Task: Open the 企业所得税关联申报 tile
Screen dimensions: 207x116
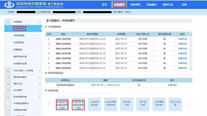Action: click(111, 104)
